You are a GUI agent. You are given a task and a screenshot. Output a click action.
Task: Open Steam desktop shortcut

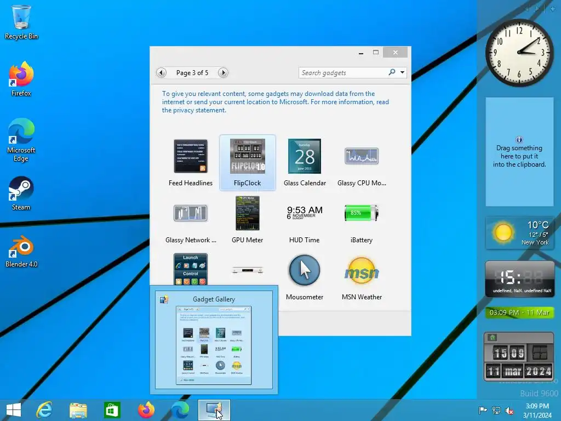(x=21, y=194)
